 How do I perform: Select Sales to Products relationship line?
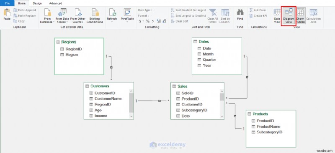pyautogui.click(x=235, y=116)
